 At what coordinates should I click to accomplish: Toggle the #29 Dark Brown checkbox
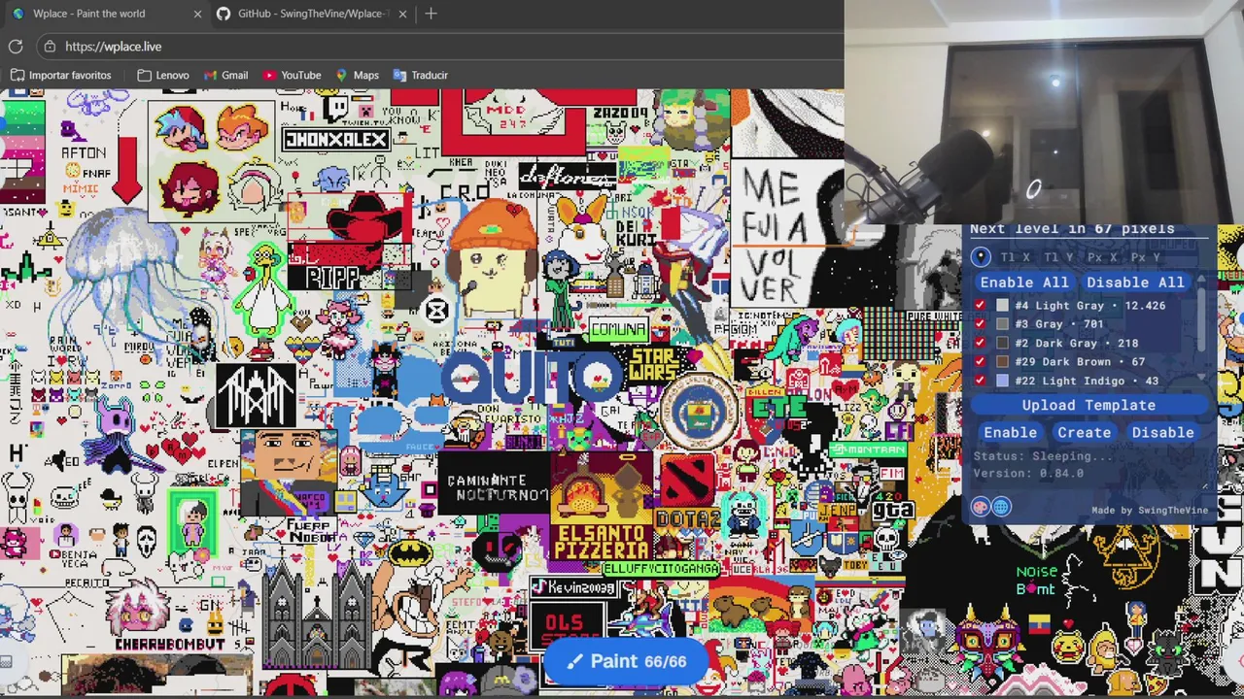tap(980, 362)
